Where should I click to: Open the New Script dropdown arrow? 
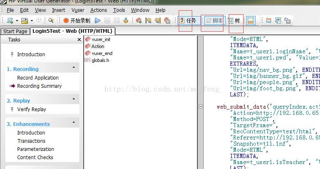17,21
